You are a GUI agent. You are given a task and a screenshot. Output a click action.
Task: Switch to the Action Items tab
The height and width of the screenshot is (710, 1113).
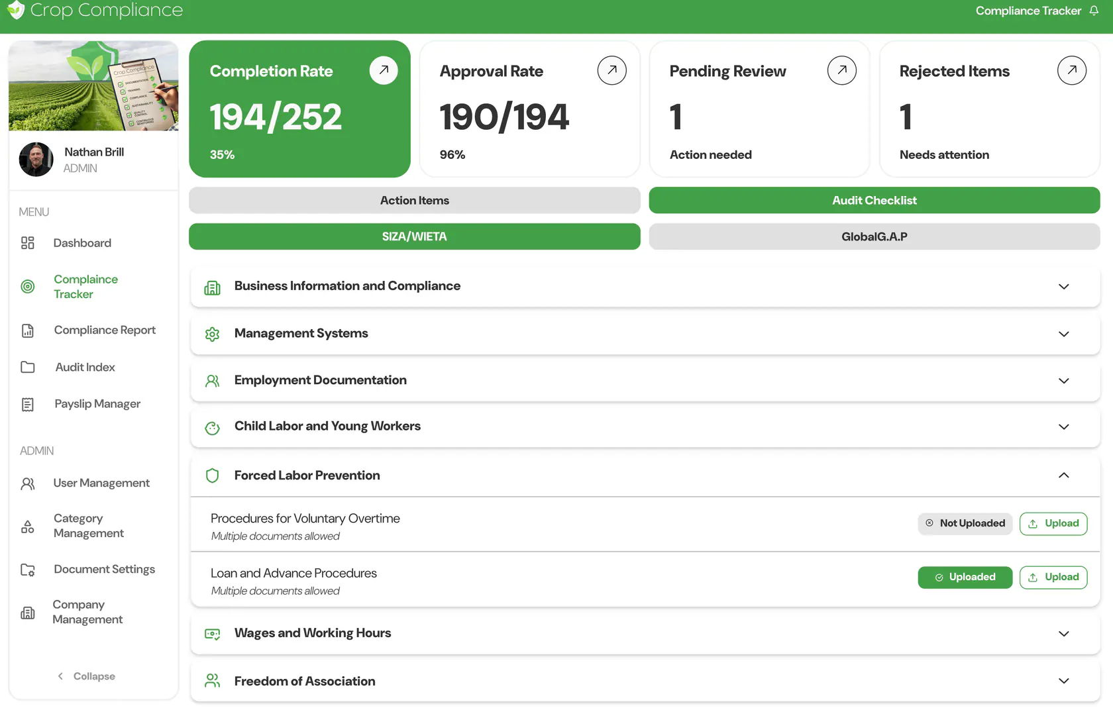[x=415, y=200]
